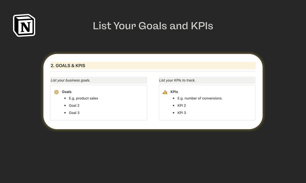This screenshot has width=306, height=183.
Task: Select the bold KPIs callout label
Action: point(174,92)
